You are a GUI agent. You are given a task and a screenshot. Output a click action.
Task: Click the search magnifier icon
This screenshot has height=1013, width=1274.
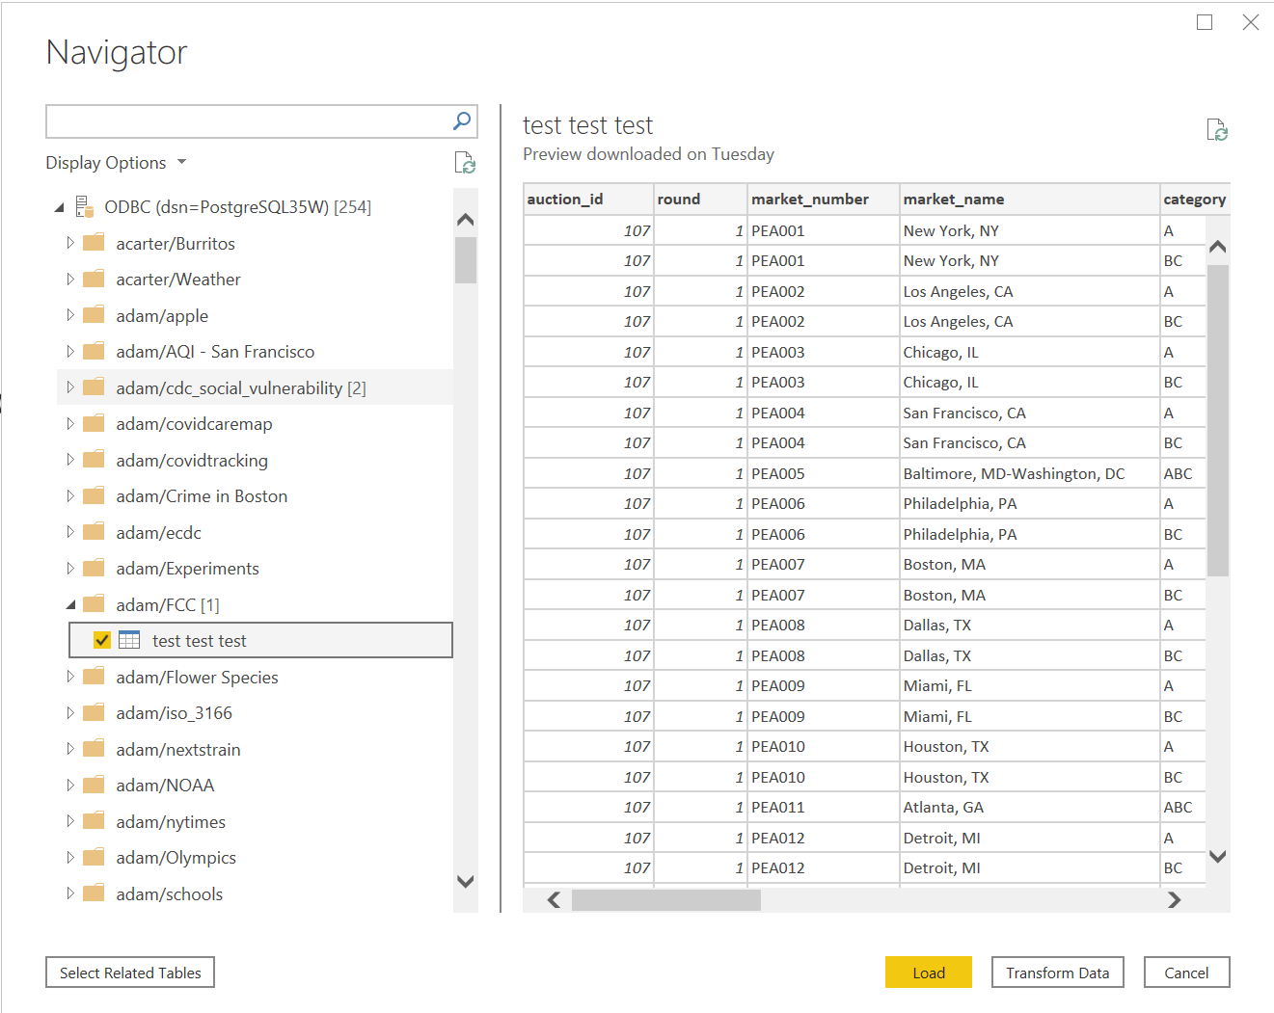462,121
